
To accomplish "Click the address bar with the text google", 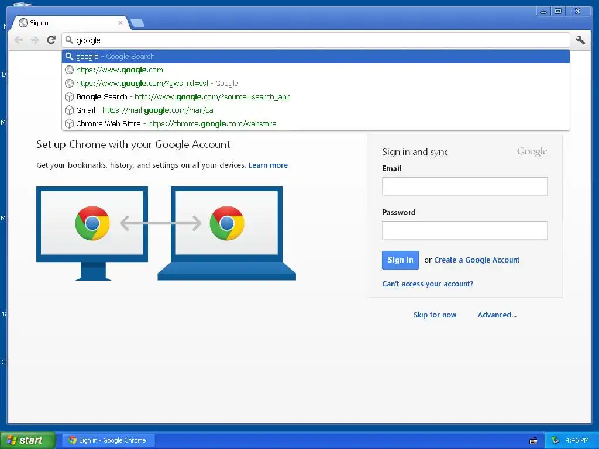I will click(315, 40).
